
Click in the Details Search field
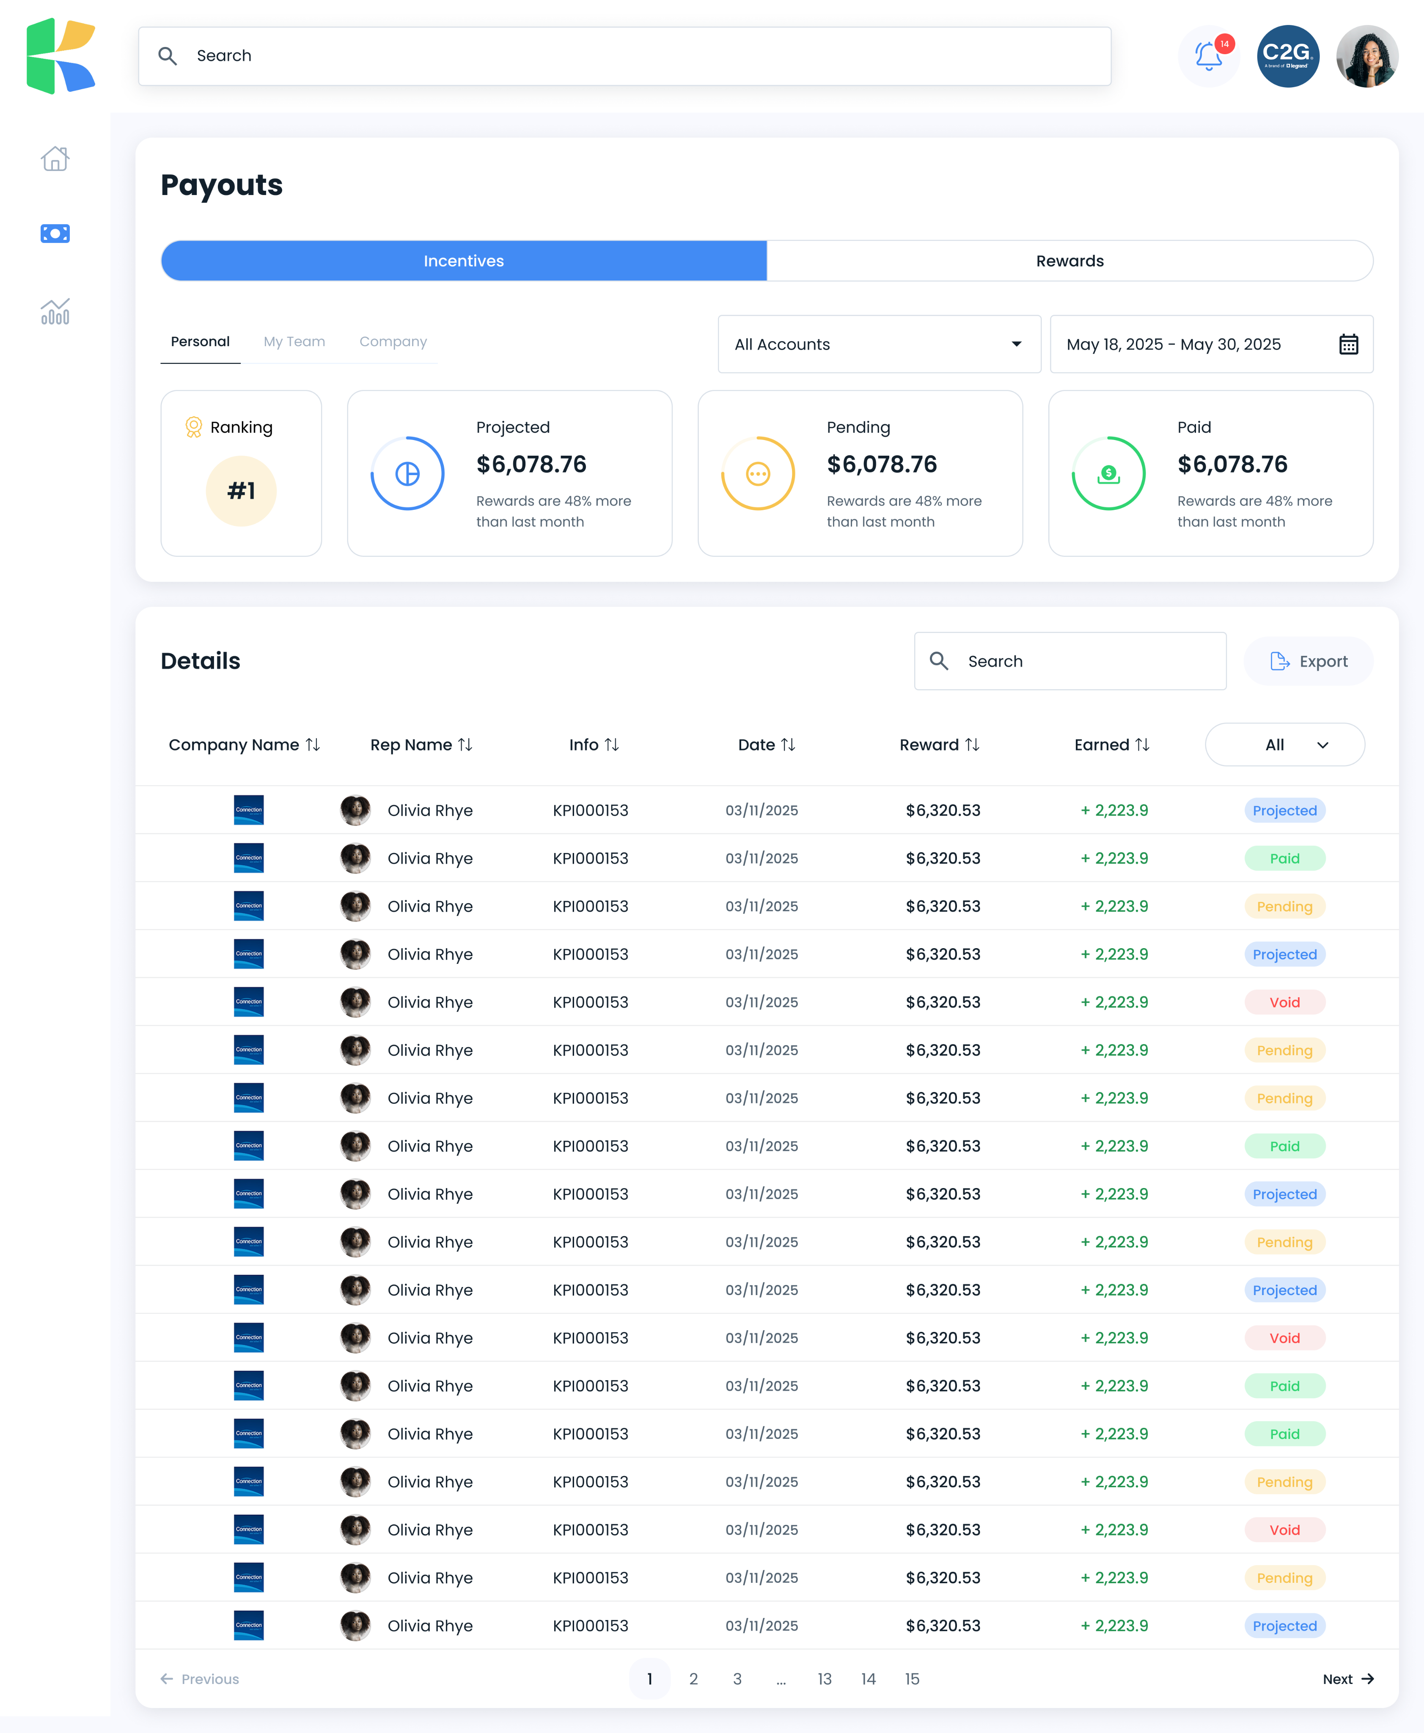click(x=1070, y=661)
